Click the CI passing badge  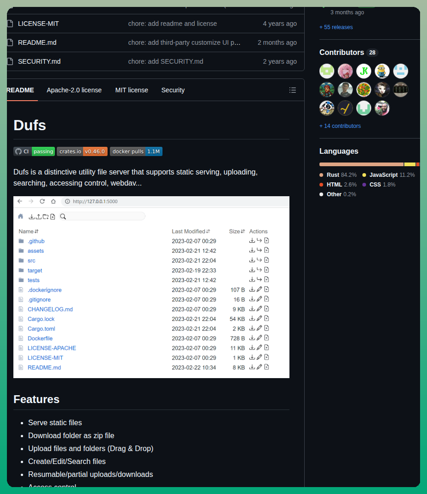[x=34, y=151]
